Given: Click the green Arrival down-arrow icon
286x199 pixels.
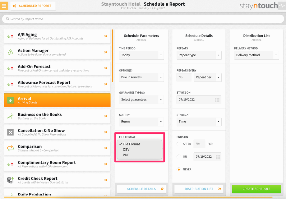Looking at the screenshot, I should pos(10,100).
